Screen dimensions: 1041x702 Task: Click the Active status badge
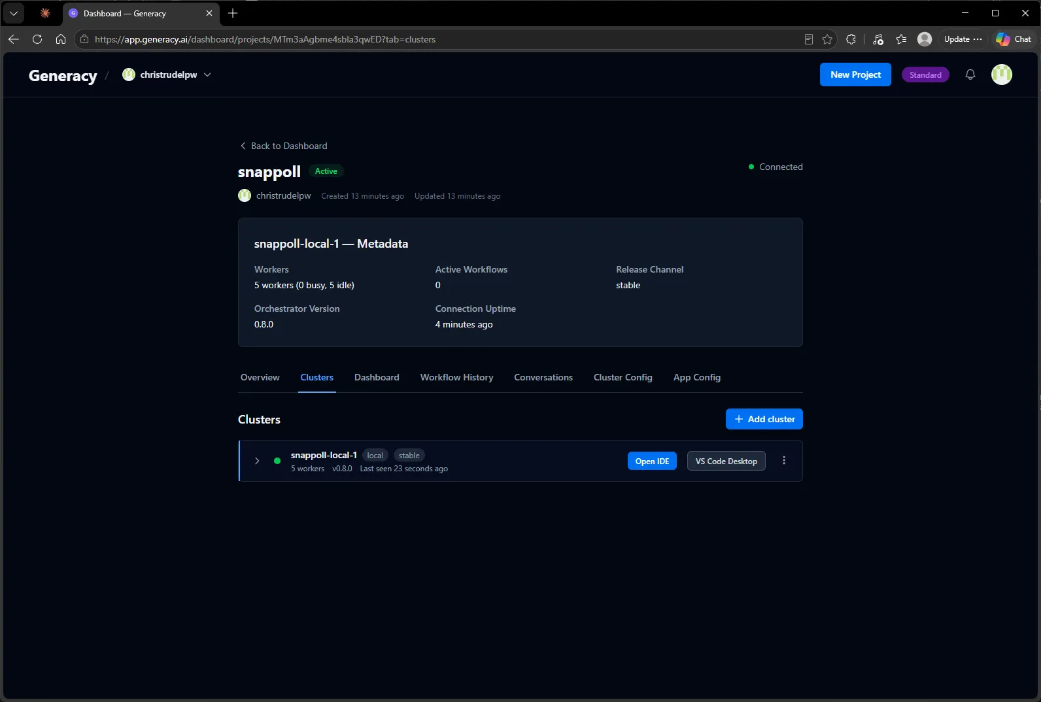[x=326, y=171]
